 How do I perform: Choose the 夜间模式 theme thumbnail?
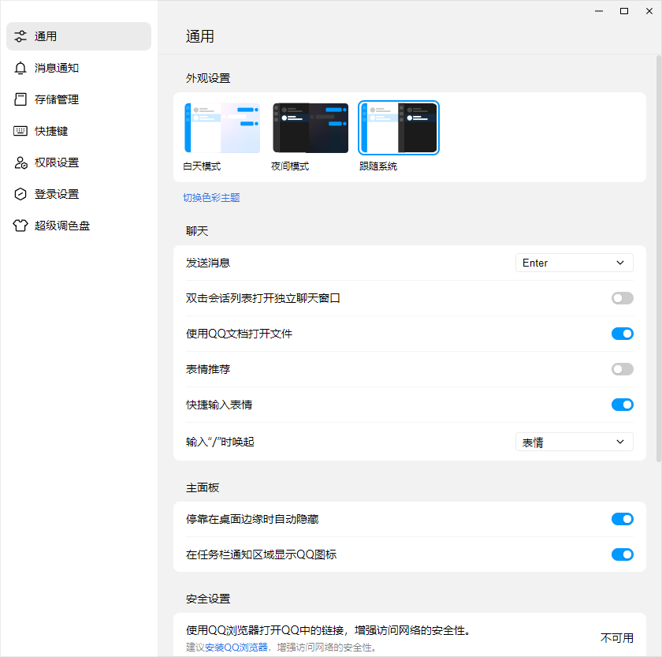click(x=311, y=128)
